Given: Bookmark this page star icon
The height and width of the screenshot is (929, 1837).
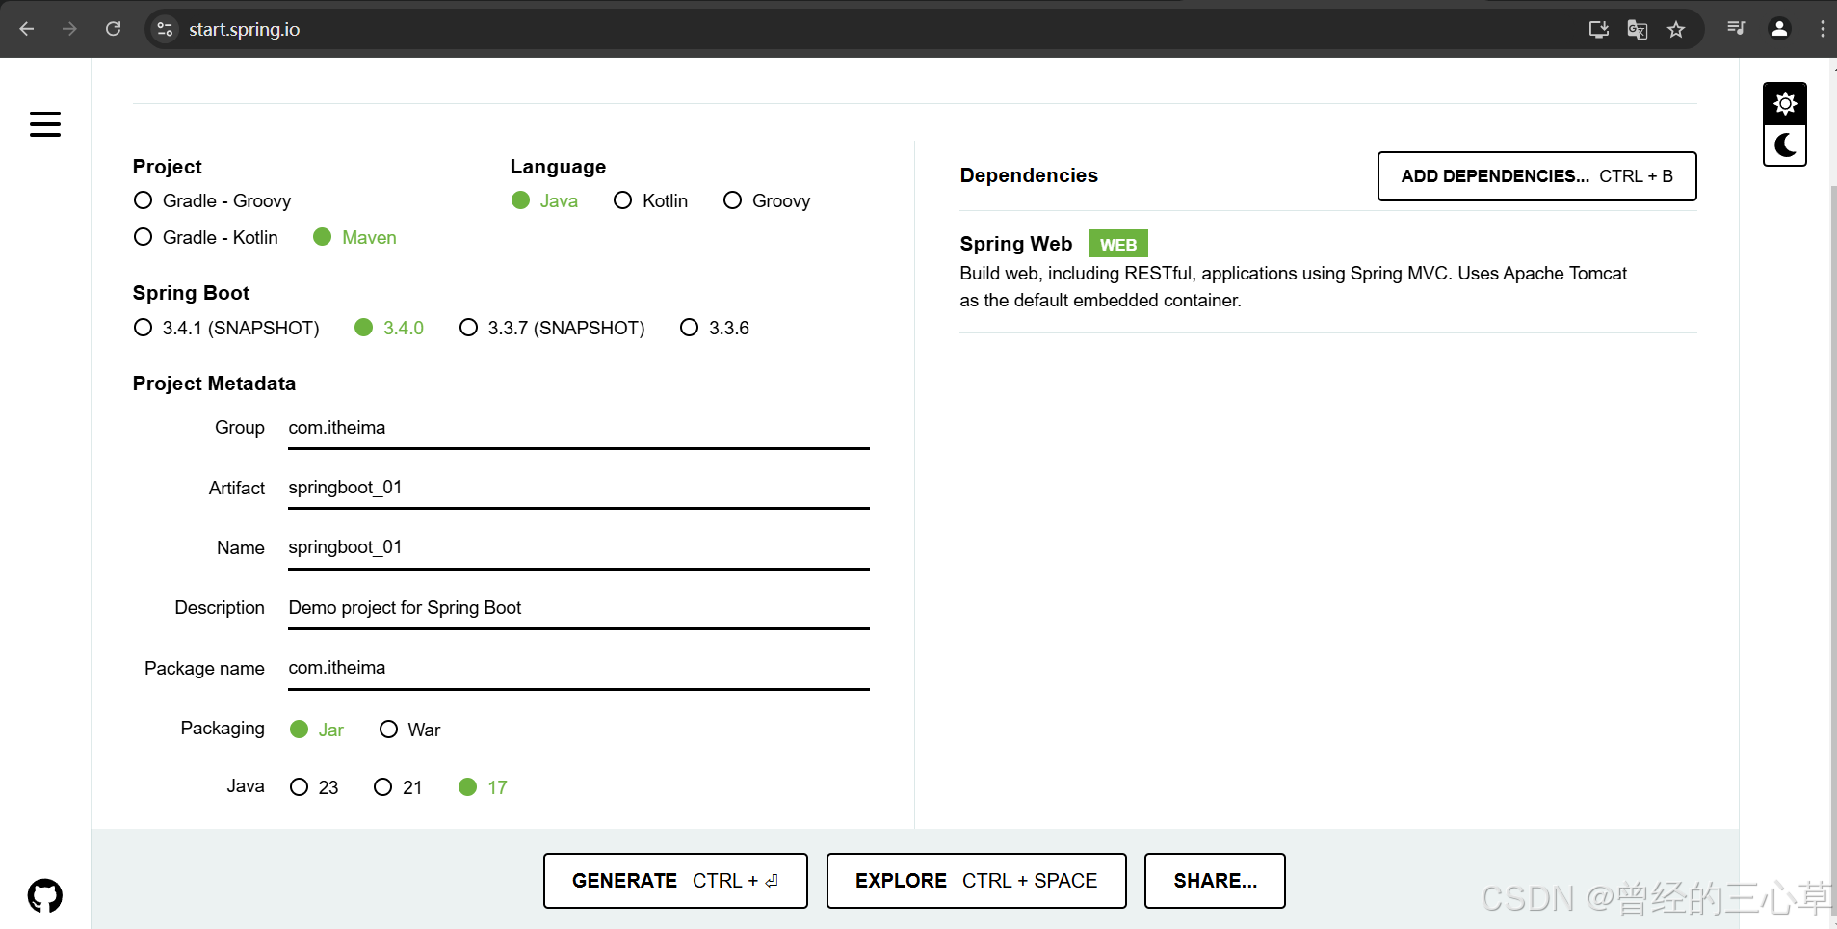Looking at the screenshot, I should [1676, 29].
